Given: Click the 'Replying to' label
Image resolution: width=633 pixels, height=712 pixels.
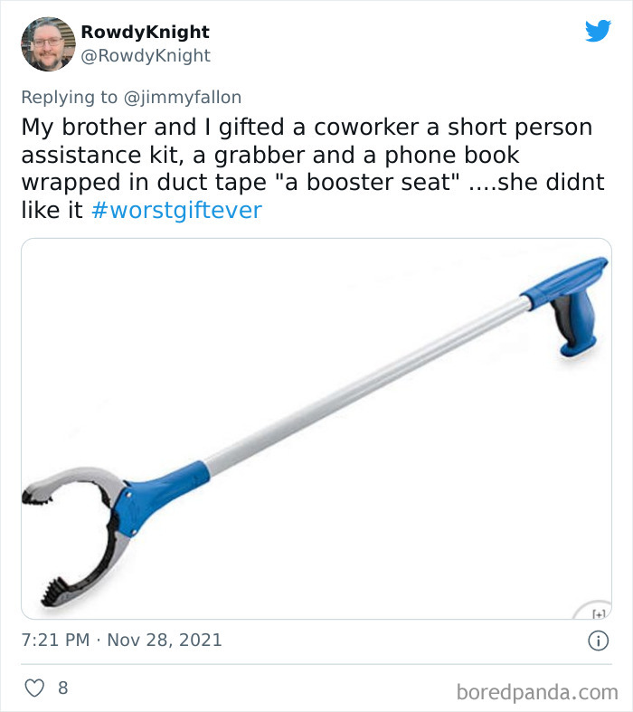Looking at the screenshot, I should 69,97.
